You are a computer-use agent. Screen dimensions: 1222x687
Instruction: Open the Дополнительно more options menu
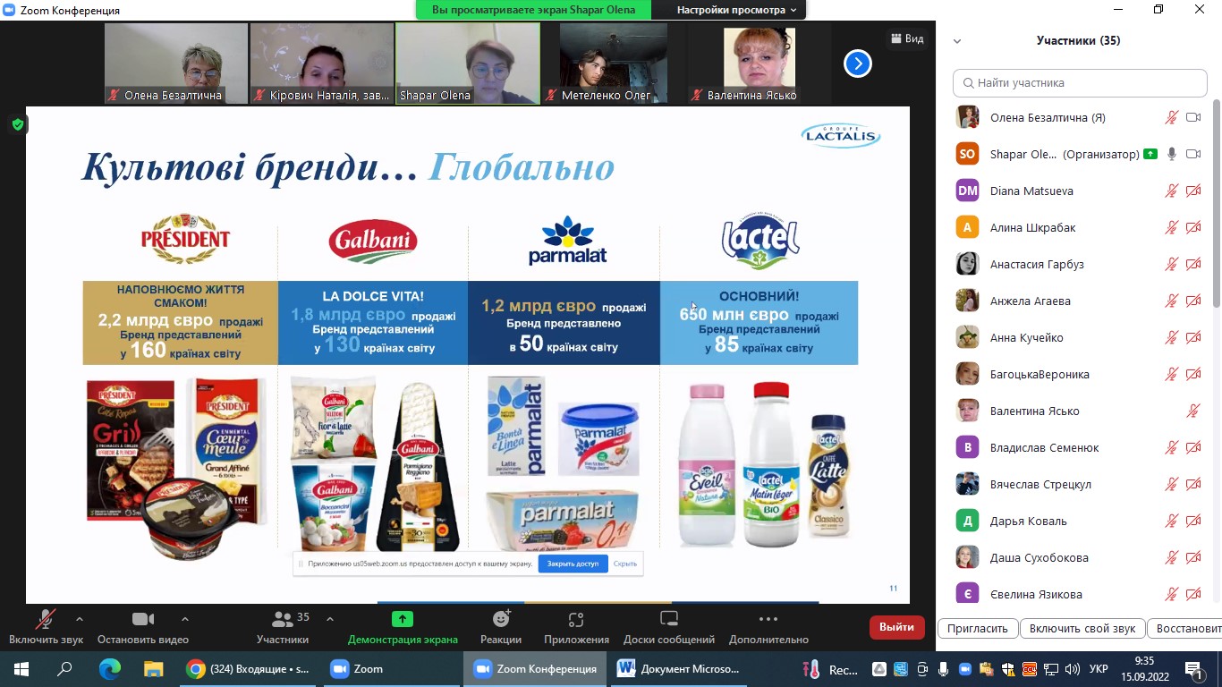click(768, 626)
